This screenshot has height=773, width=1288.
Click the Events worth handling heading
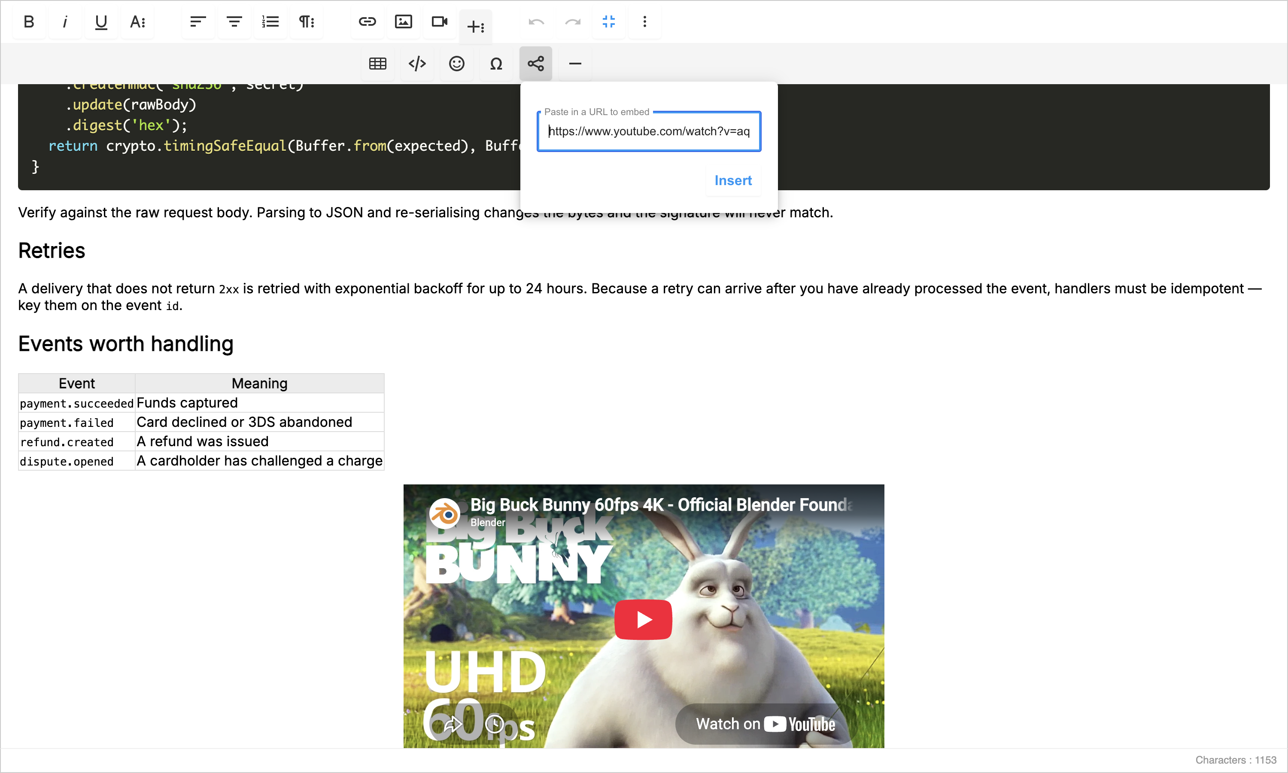coord(125,344)
